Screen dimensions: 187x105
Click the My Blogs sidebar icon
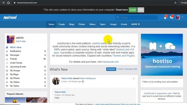[7, 74]
